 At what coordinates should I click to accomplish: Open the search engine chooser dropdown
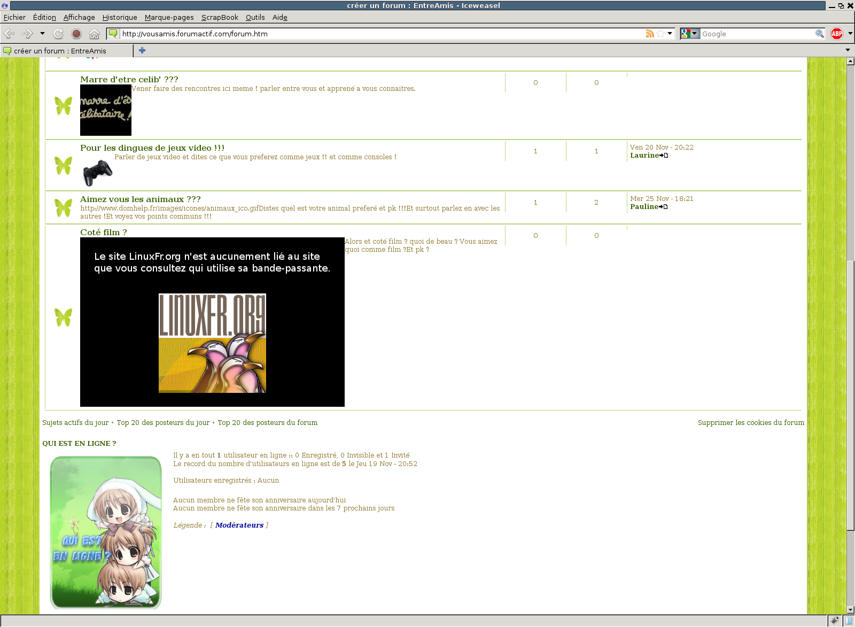pos(690,34)
